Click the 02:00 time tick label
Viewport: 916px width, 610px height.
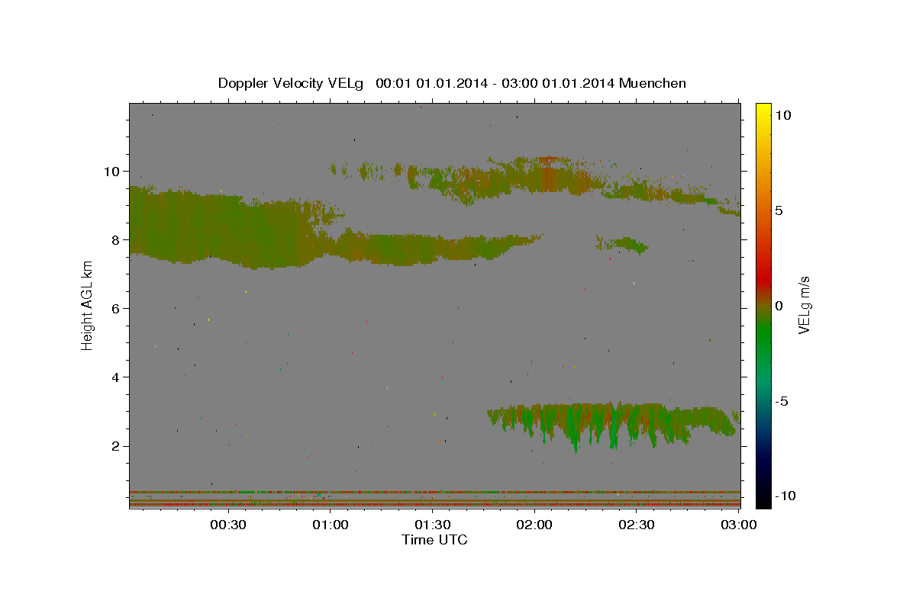534,525
